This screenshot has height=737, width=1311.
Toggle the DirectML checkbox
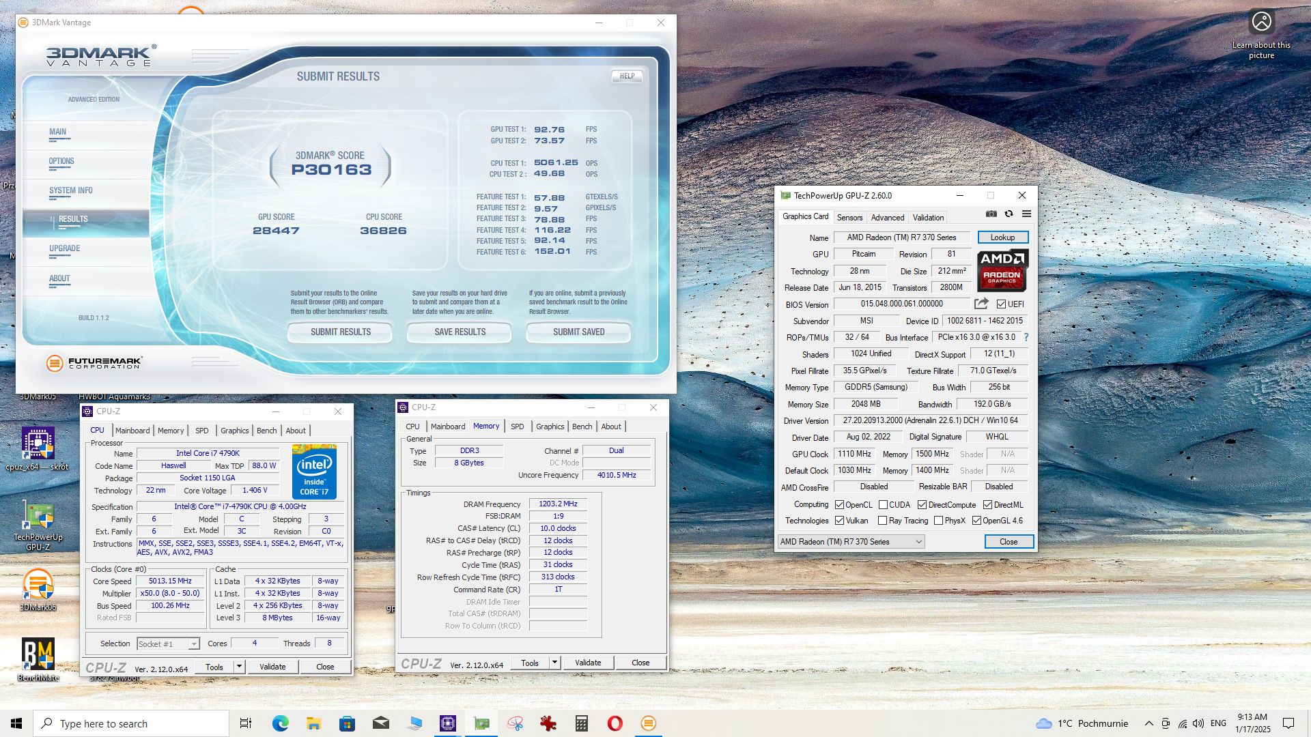click(x=987, y=505)
